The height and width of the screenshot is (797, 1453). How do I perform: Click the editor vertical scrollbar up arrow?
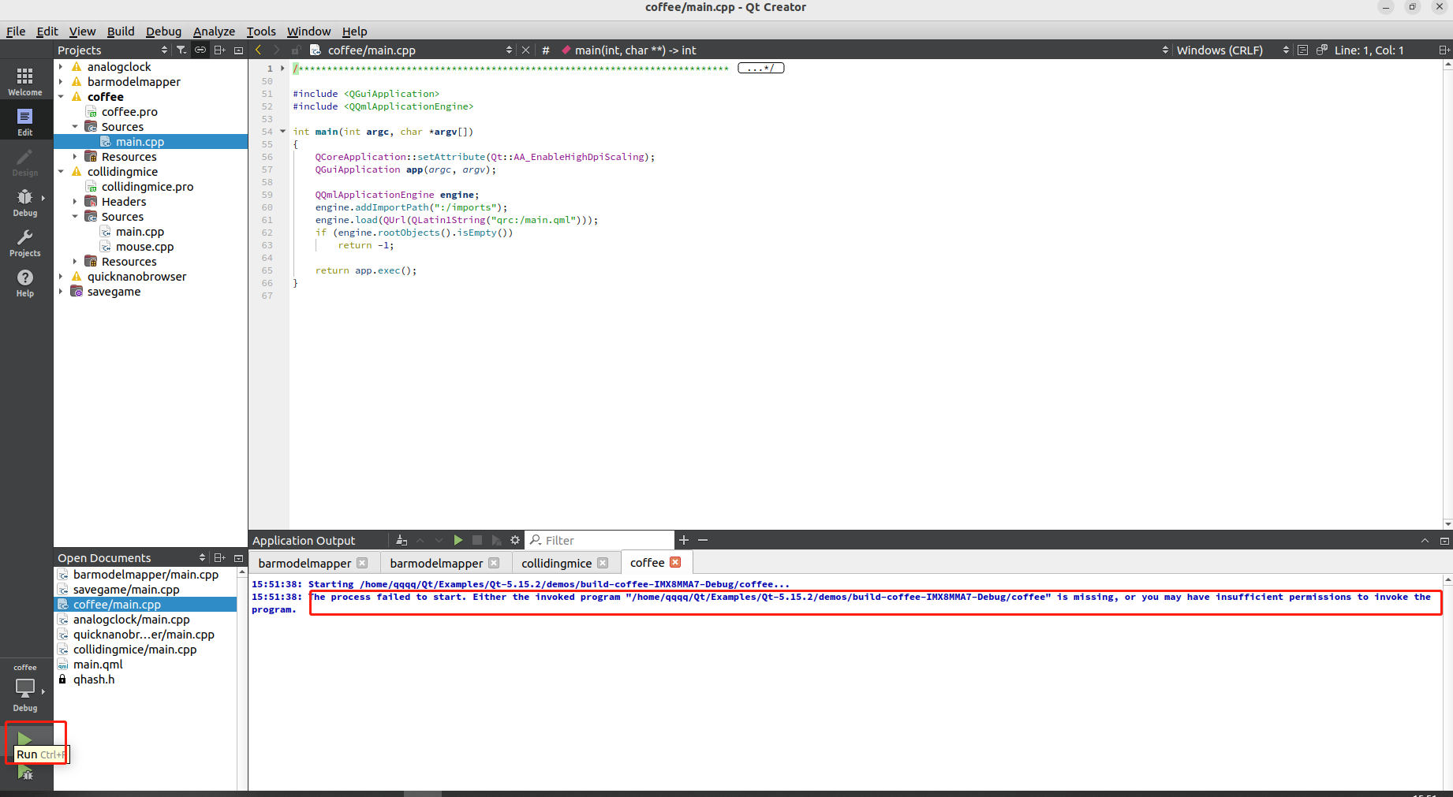point(1447,65)
